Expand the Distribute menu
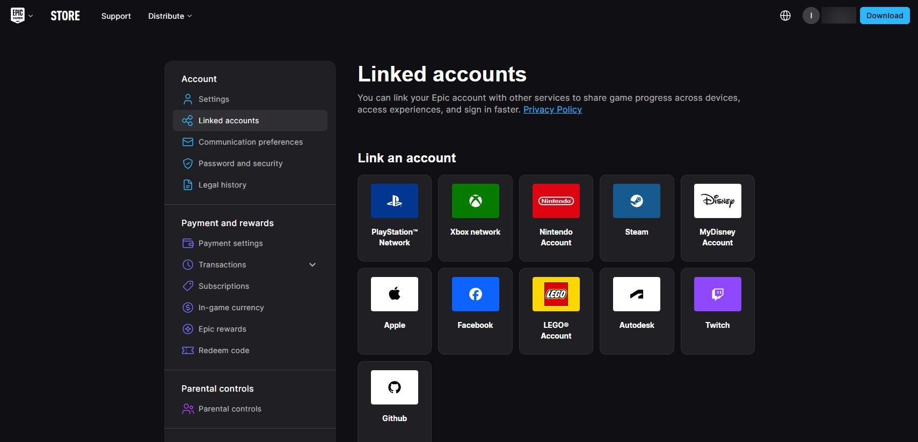 (x=170, y=16)
